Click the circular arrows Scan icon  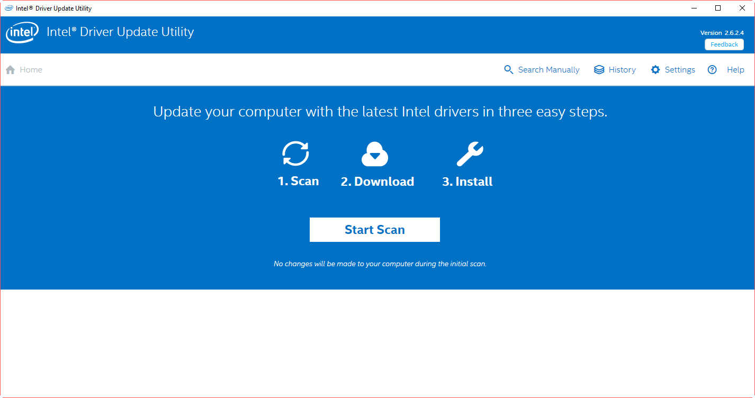(295, 154)
